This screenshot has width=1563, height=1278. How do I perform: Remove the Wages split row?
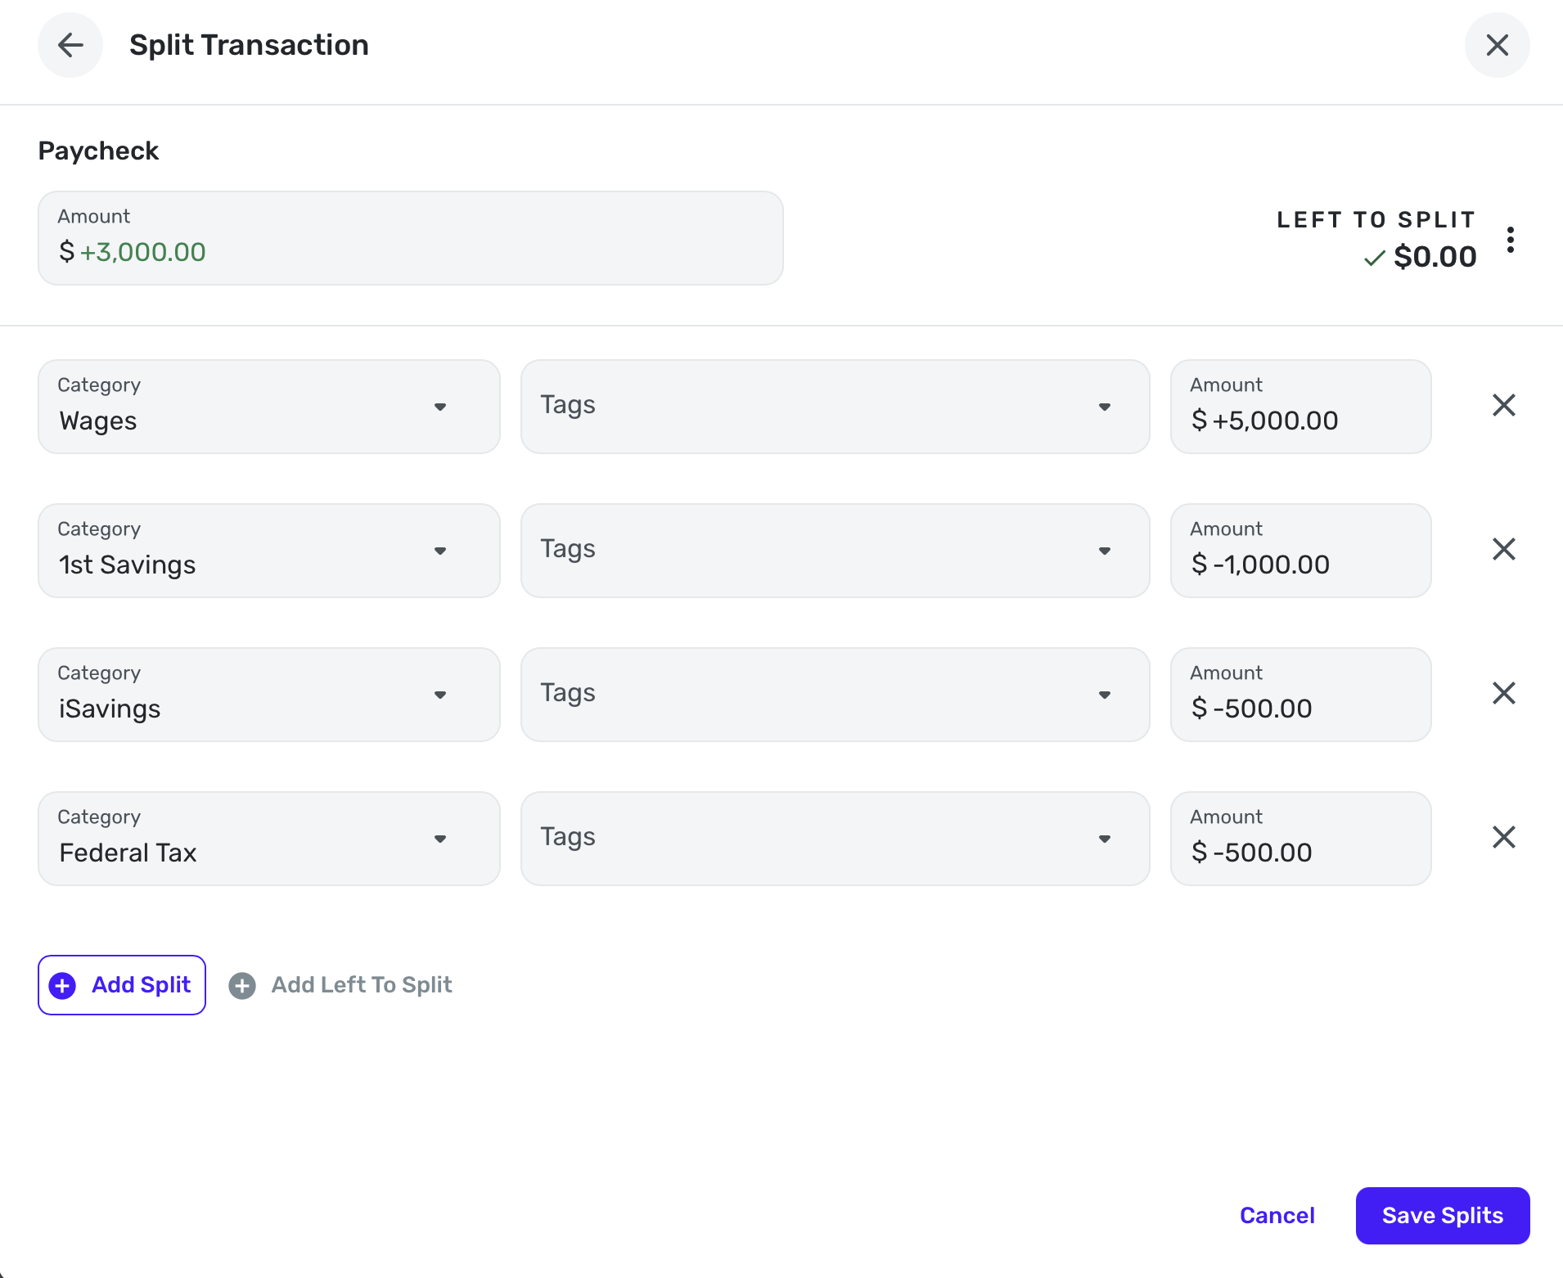1503,406
